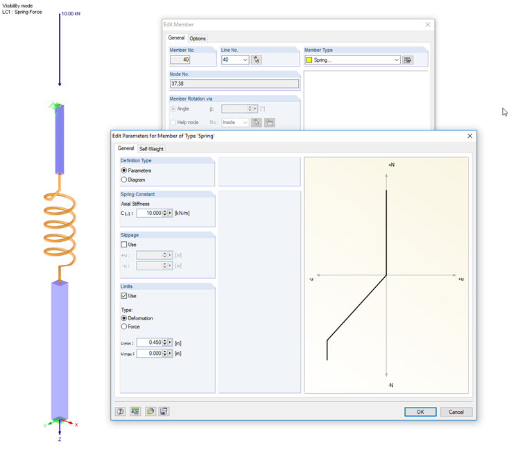Open the Line No. dropdown
527x452 pixels.
(245, 60)
